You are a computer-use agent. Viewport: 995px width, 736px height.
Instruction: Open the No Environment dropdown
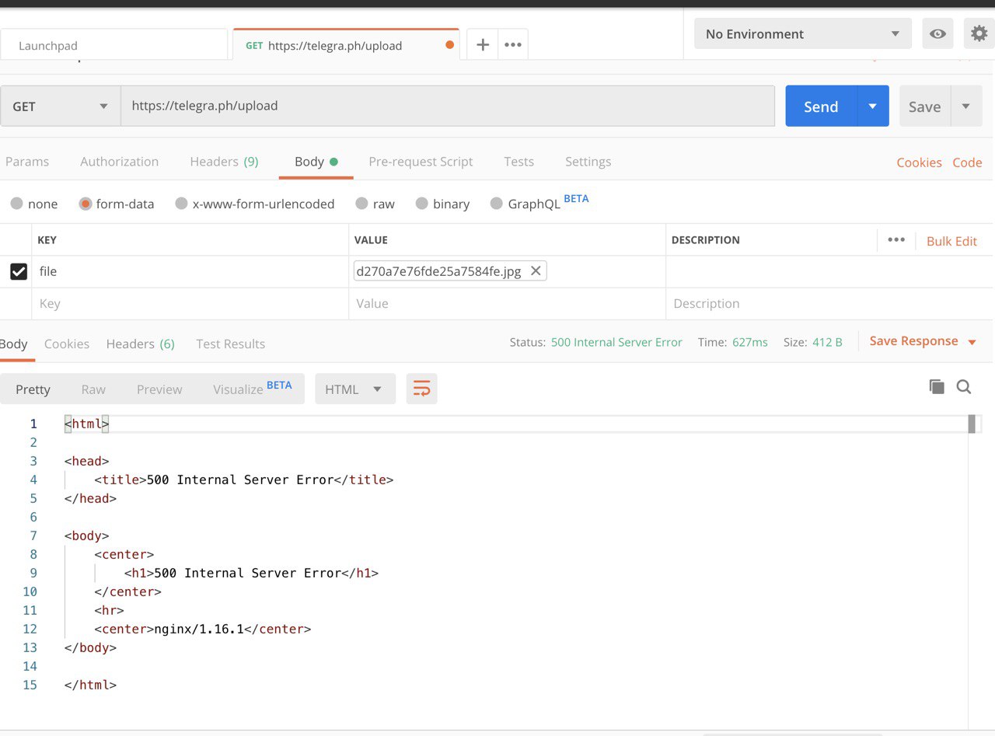[802, 34]
